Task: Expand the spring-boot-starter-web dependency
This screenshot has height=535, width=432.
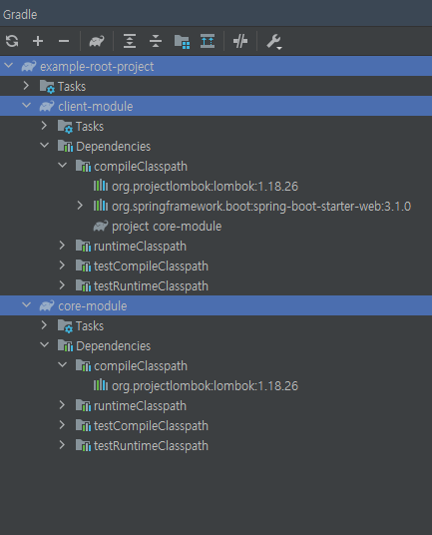Action: pyautogui.click(x=80, y=206)
